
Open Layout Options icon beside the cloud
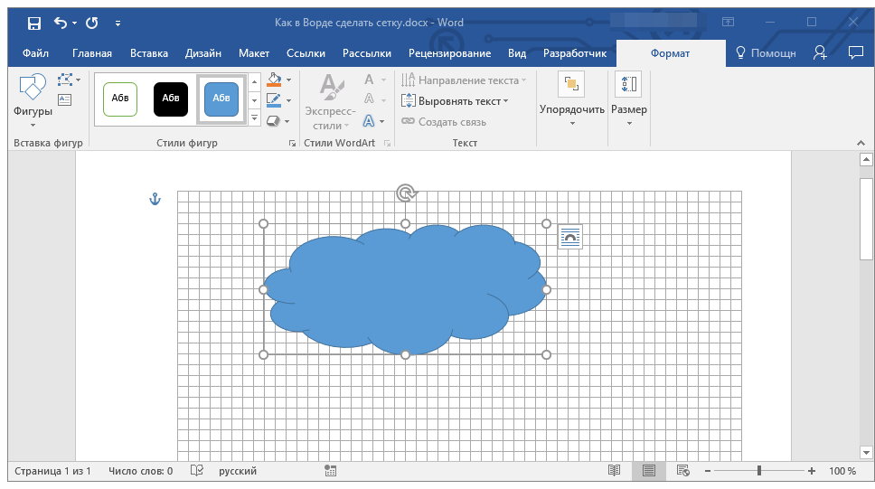570,237
